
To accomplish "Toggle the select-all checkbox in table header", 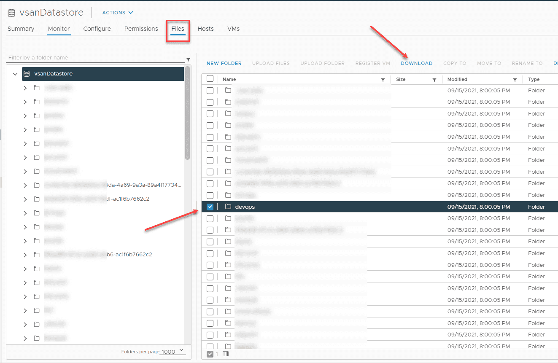I will 210,78.
